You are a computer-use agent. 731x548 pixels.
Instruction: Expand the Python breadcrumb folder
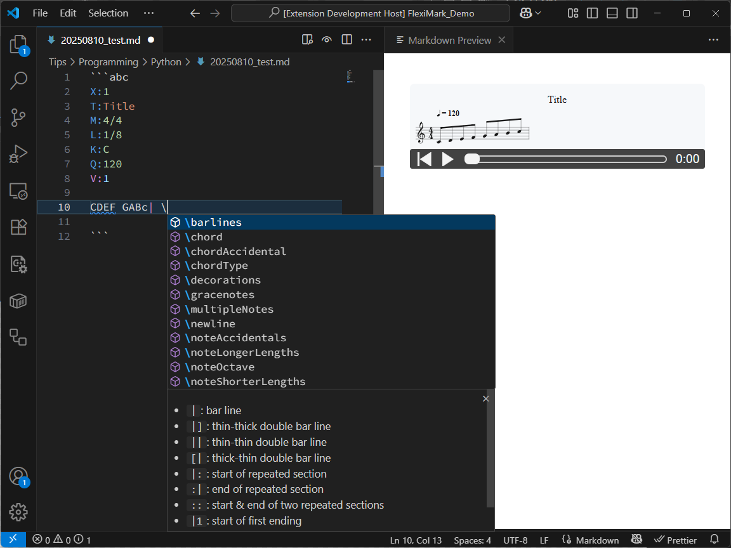pos(166,62)
